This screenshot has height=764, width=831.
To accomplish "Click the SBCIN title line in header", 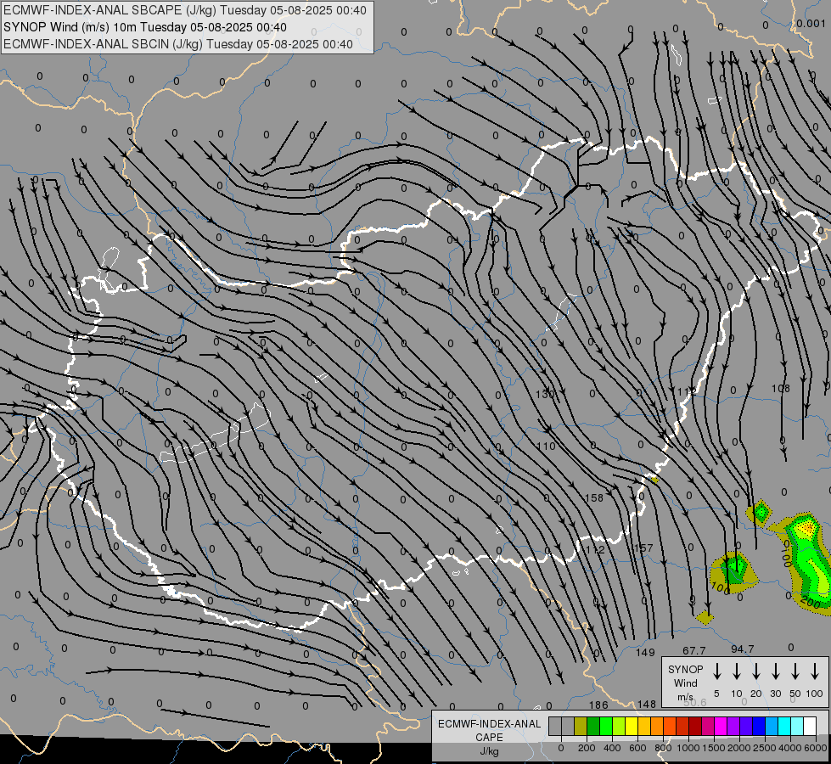I will (x=178, y=44).
